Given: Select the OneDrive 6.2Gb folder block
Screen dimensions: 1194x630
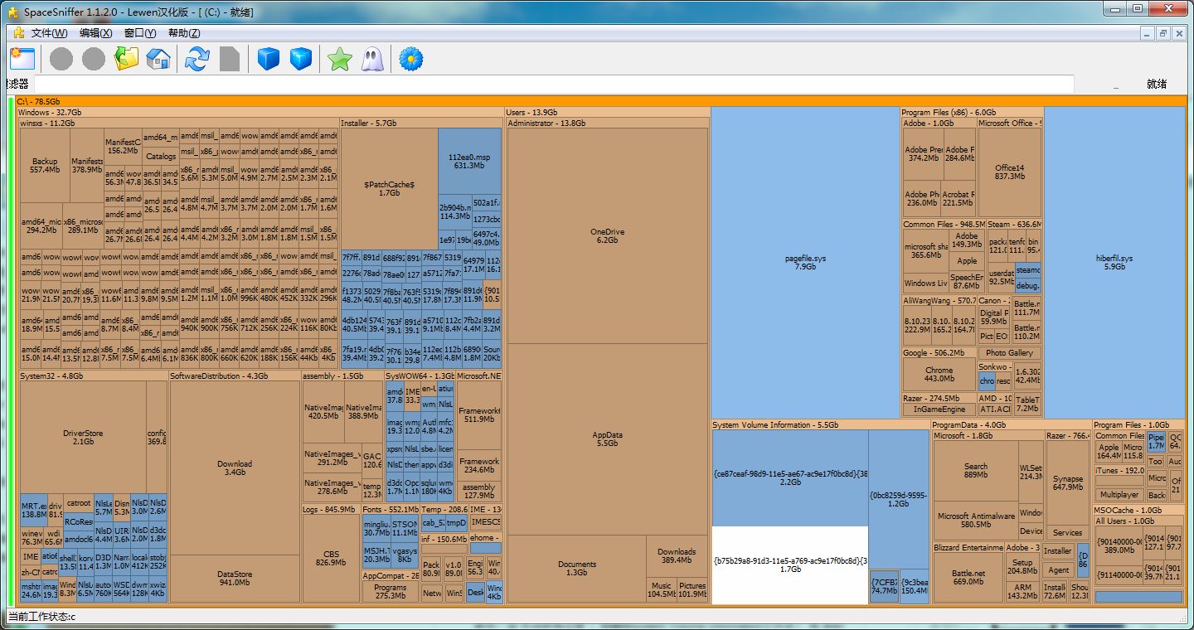Looking at the screenshot, I should (x=608, y=235).
